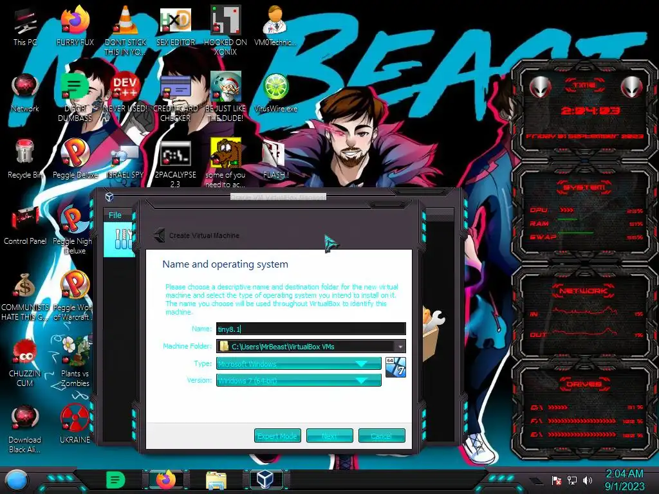This screenshot has width=659, height=494.
Task: Launch VirusWire.exe lime icon
Action: point(275,93)
